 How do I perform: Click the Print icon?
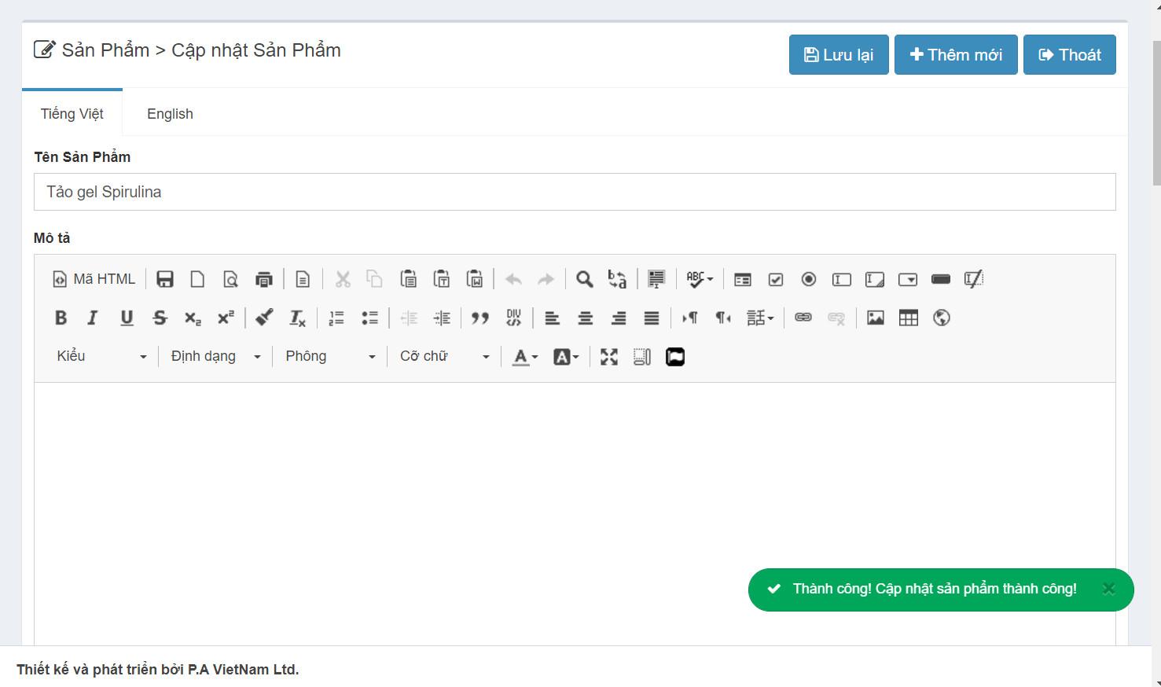click(264, 279)
